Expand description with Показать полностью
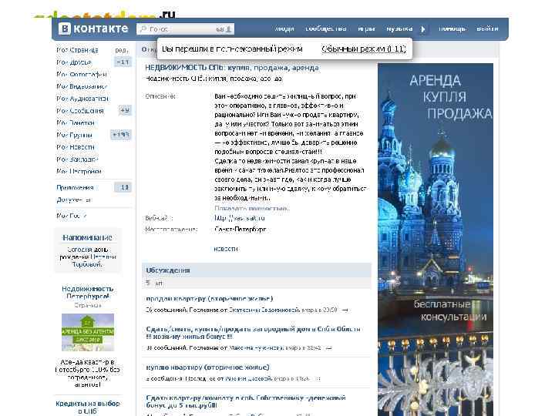 (251, 208)
